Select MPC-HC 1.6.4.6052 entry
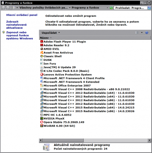This screenshot has height=153, width=152. [x=56, y=115]
